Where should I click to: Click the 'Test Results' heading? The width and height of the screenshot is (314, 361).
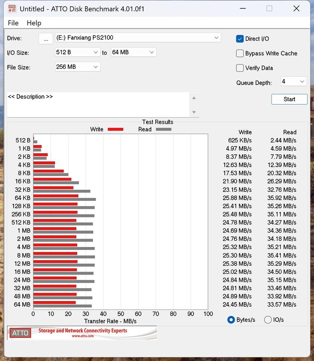coord(157,122)
